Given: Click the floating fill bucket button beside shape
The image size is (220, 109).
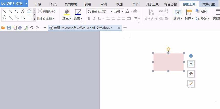Looking at the screenshot, I should [x=191, y=74].
